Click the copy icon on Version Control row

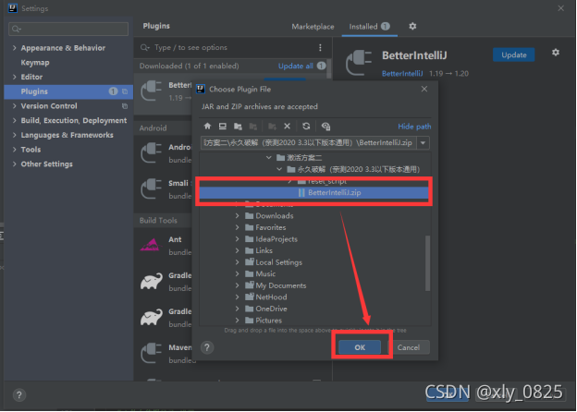[125, 106]
